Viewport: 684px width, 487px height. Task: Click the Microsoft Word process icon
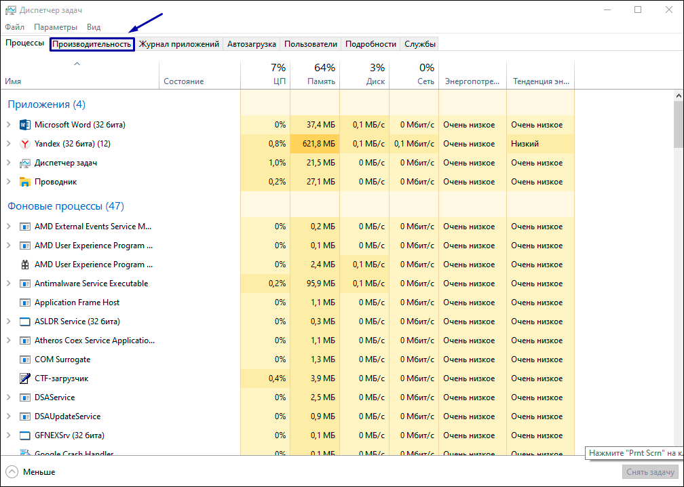click(x=25, y=125)
